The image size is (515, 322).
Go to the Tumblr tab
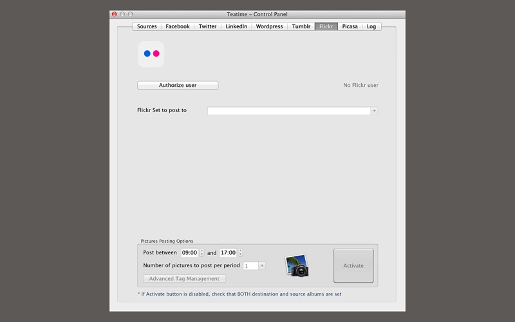pyautogui.click(x=301, y=26)
